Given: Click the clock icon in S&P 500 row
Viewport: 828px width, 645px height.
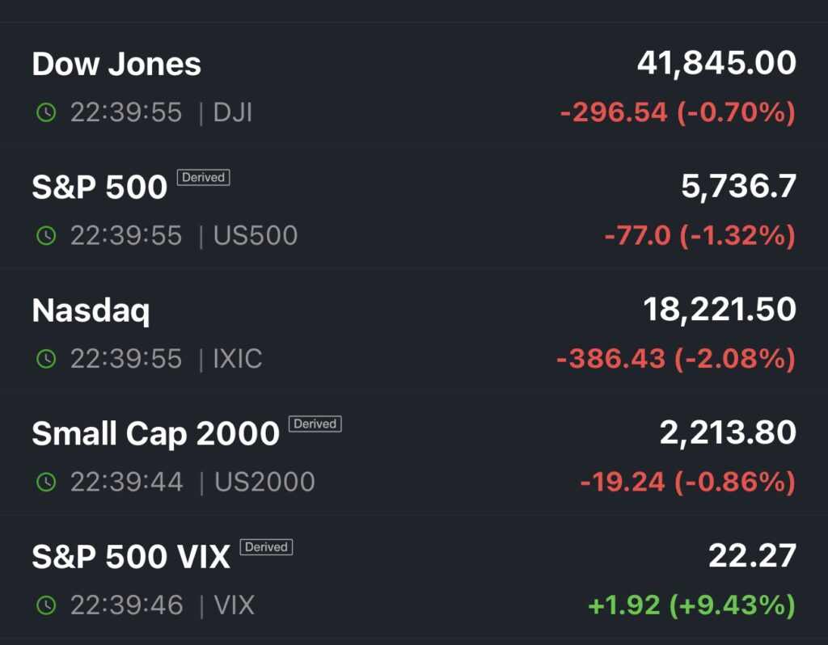Looking at the screenshot, I should pos(46,235).
